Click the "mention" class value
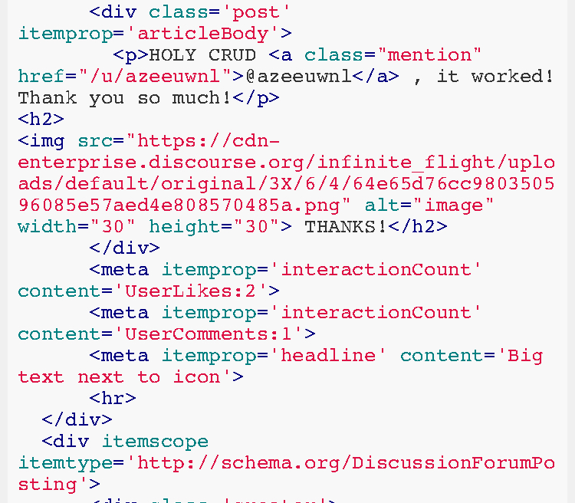The height and width of the screenshot is (503, 575). click(x=429, y=55)
